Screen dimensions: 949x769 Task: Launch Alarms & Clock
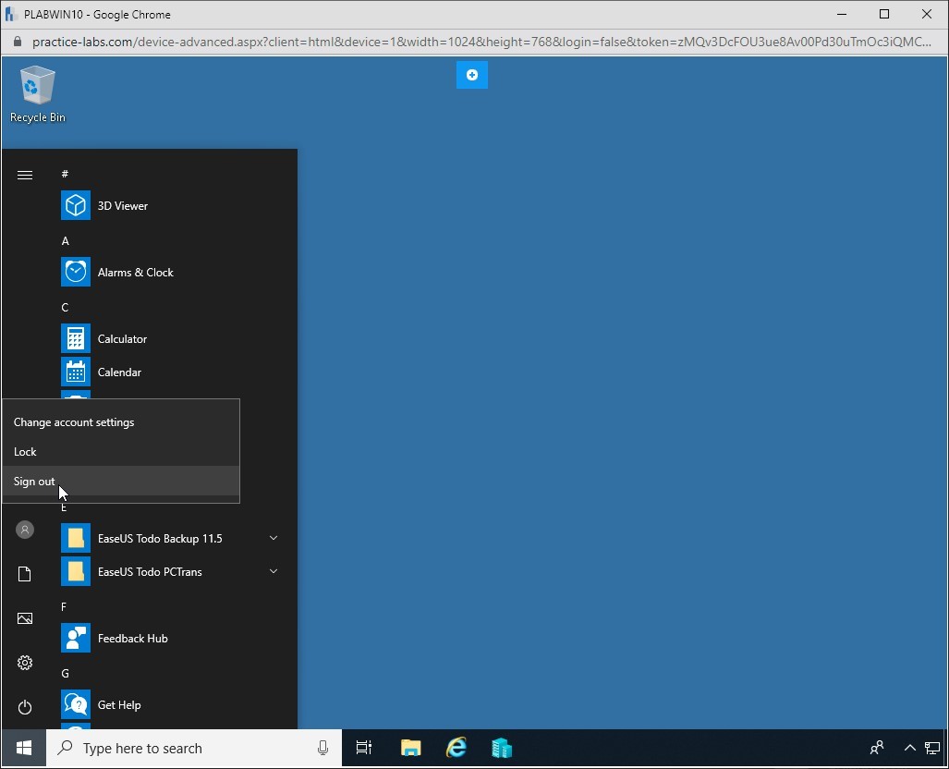tap(169, 273)
